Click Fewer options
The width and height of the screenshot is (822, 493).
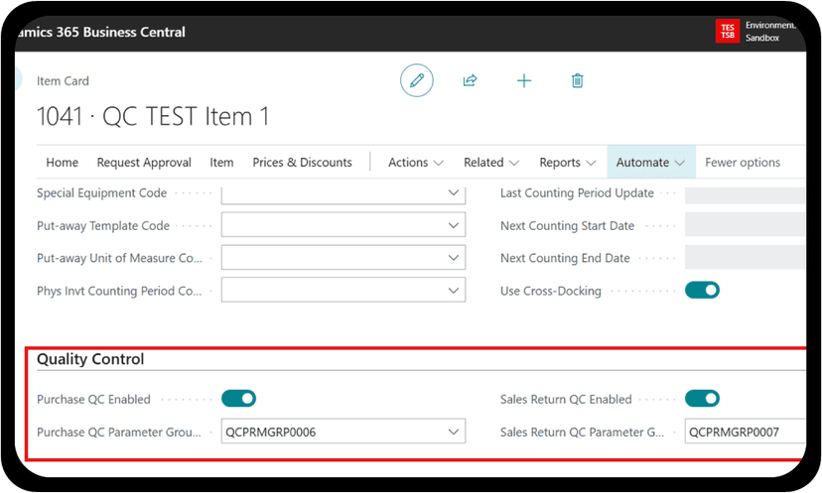(743, 163)
